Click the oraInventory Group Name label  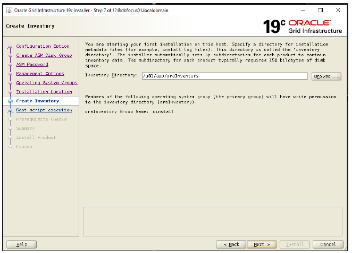pos(116,111)
